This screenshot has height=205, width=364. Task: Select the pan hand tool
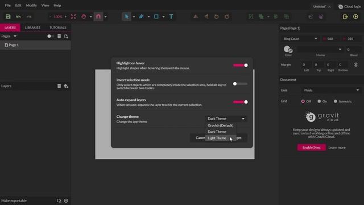pyautogui.click(x=84, y=17)
